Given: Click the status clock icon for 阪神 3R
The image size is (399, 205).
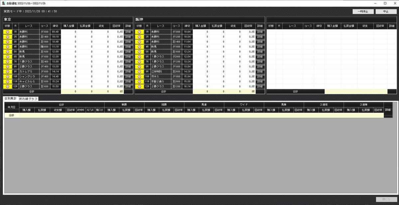Looking at the screenshot, I should pyautogui.click(x=139, y=42).
